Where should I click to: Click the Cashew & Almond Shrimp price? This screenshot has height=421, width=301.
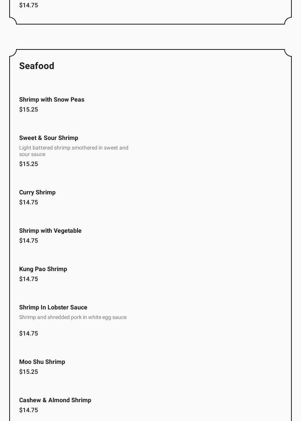[x=29, y=410]
